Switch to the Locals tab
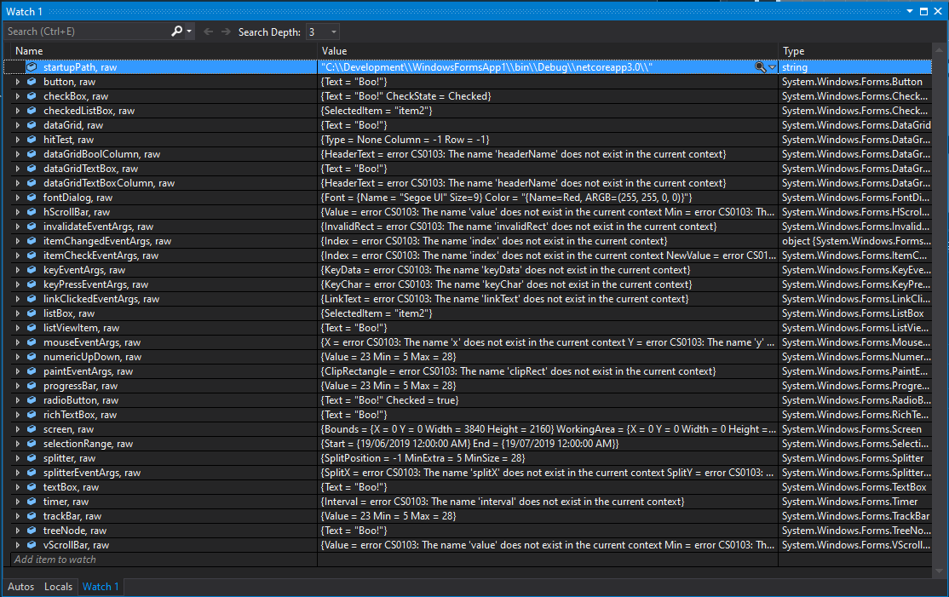The width and height of the screenshot is (949, 597). (x=58, y=587)
